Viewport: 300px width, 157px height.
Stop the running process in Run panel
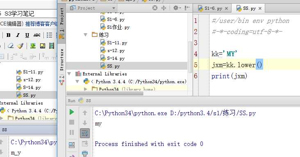pyautogui.click(x=72, y=122)
